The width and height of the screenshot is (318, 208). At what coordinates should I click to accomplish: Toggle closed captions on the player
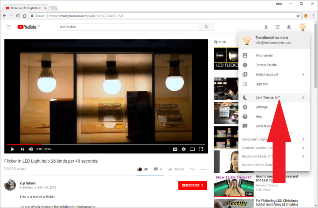tap(175, 149)
